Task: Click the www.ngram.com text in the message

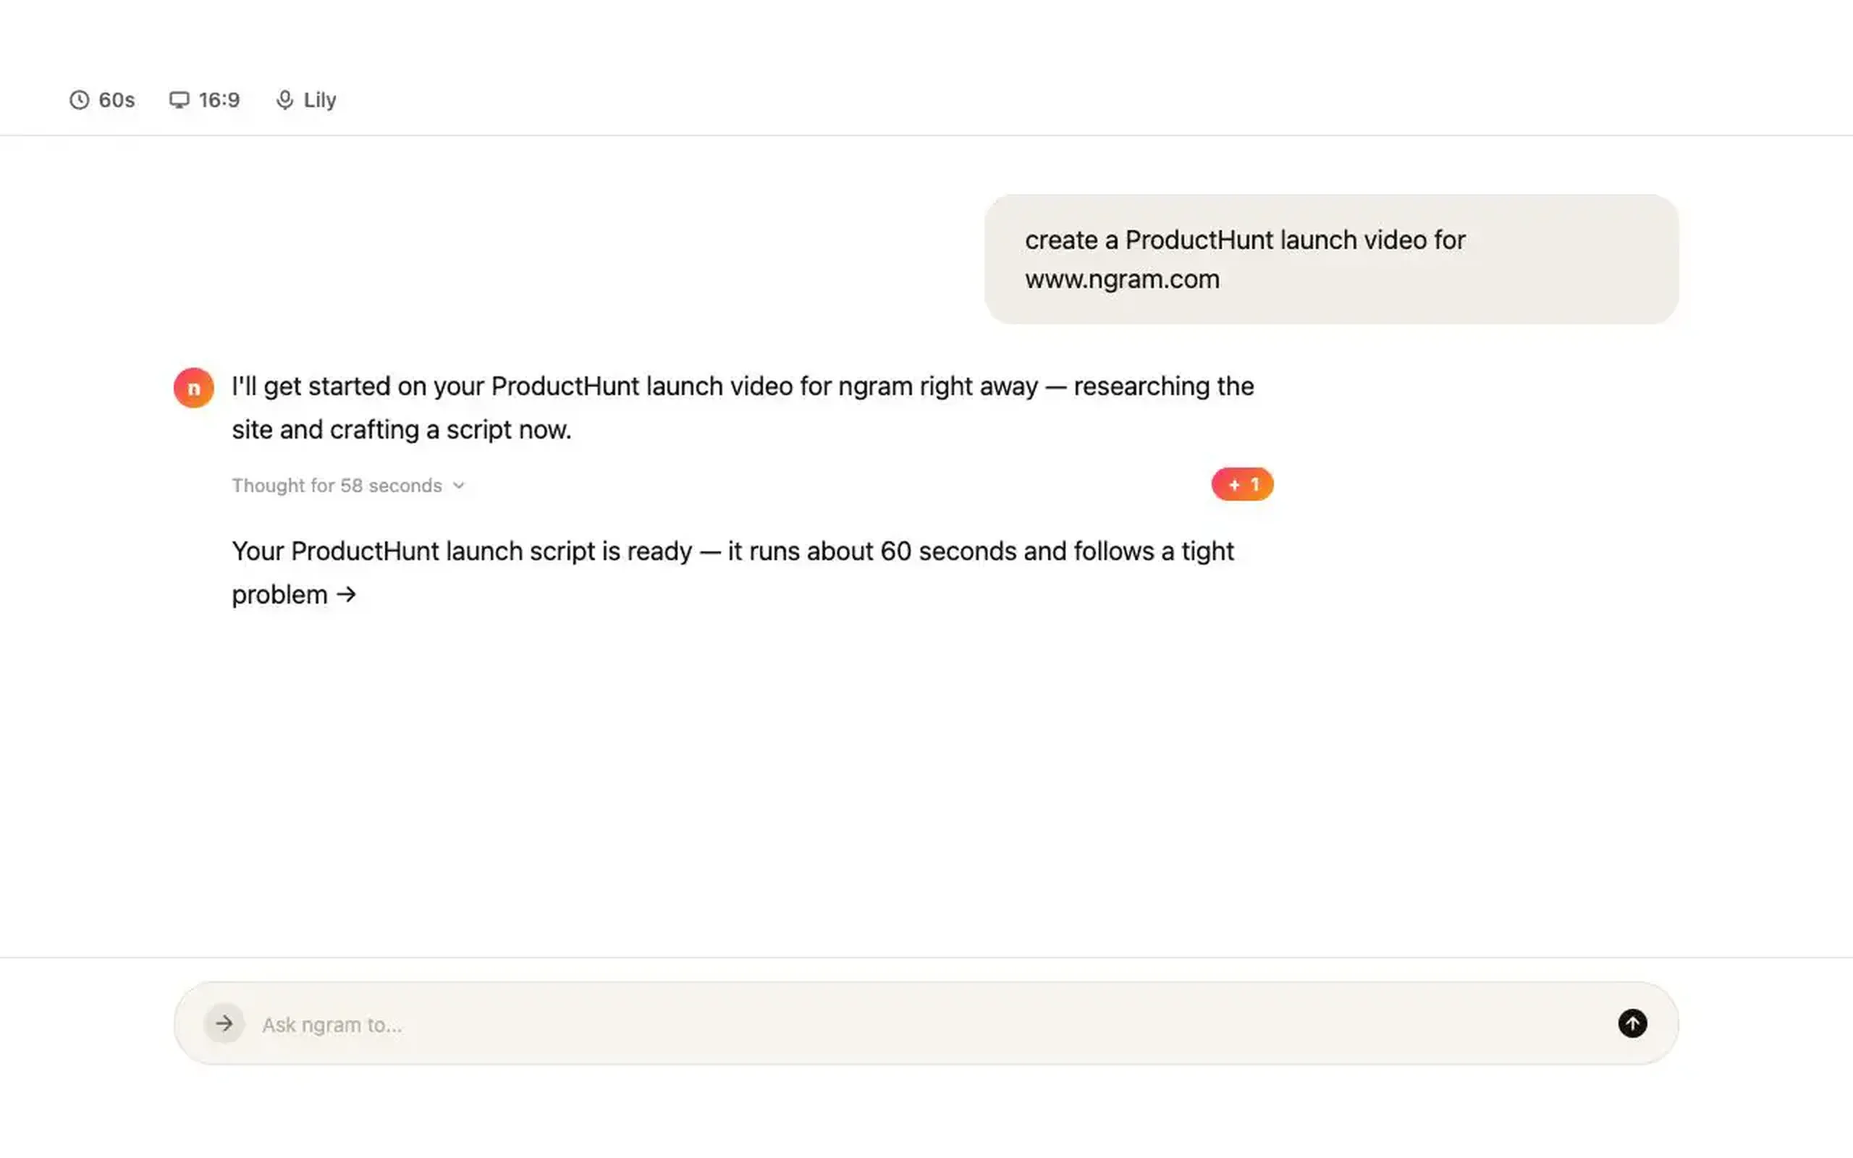Action: pyautogui.click(x=1123, y=279)
